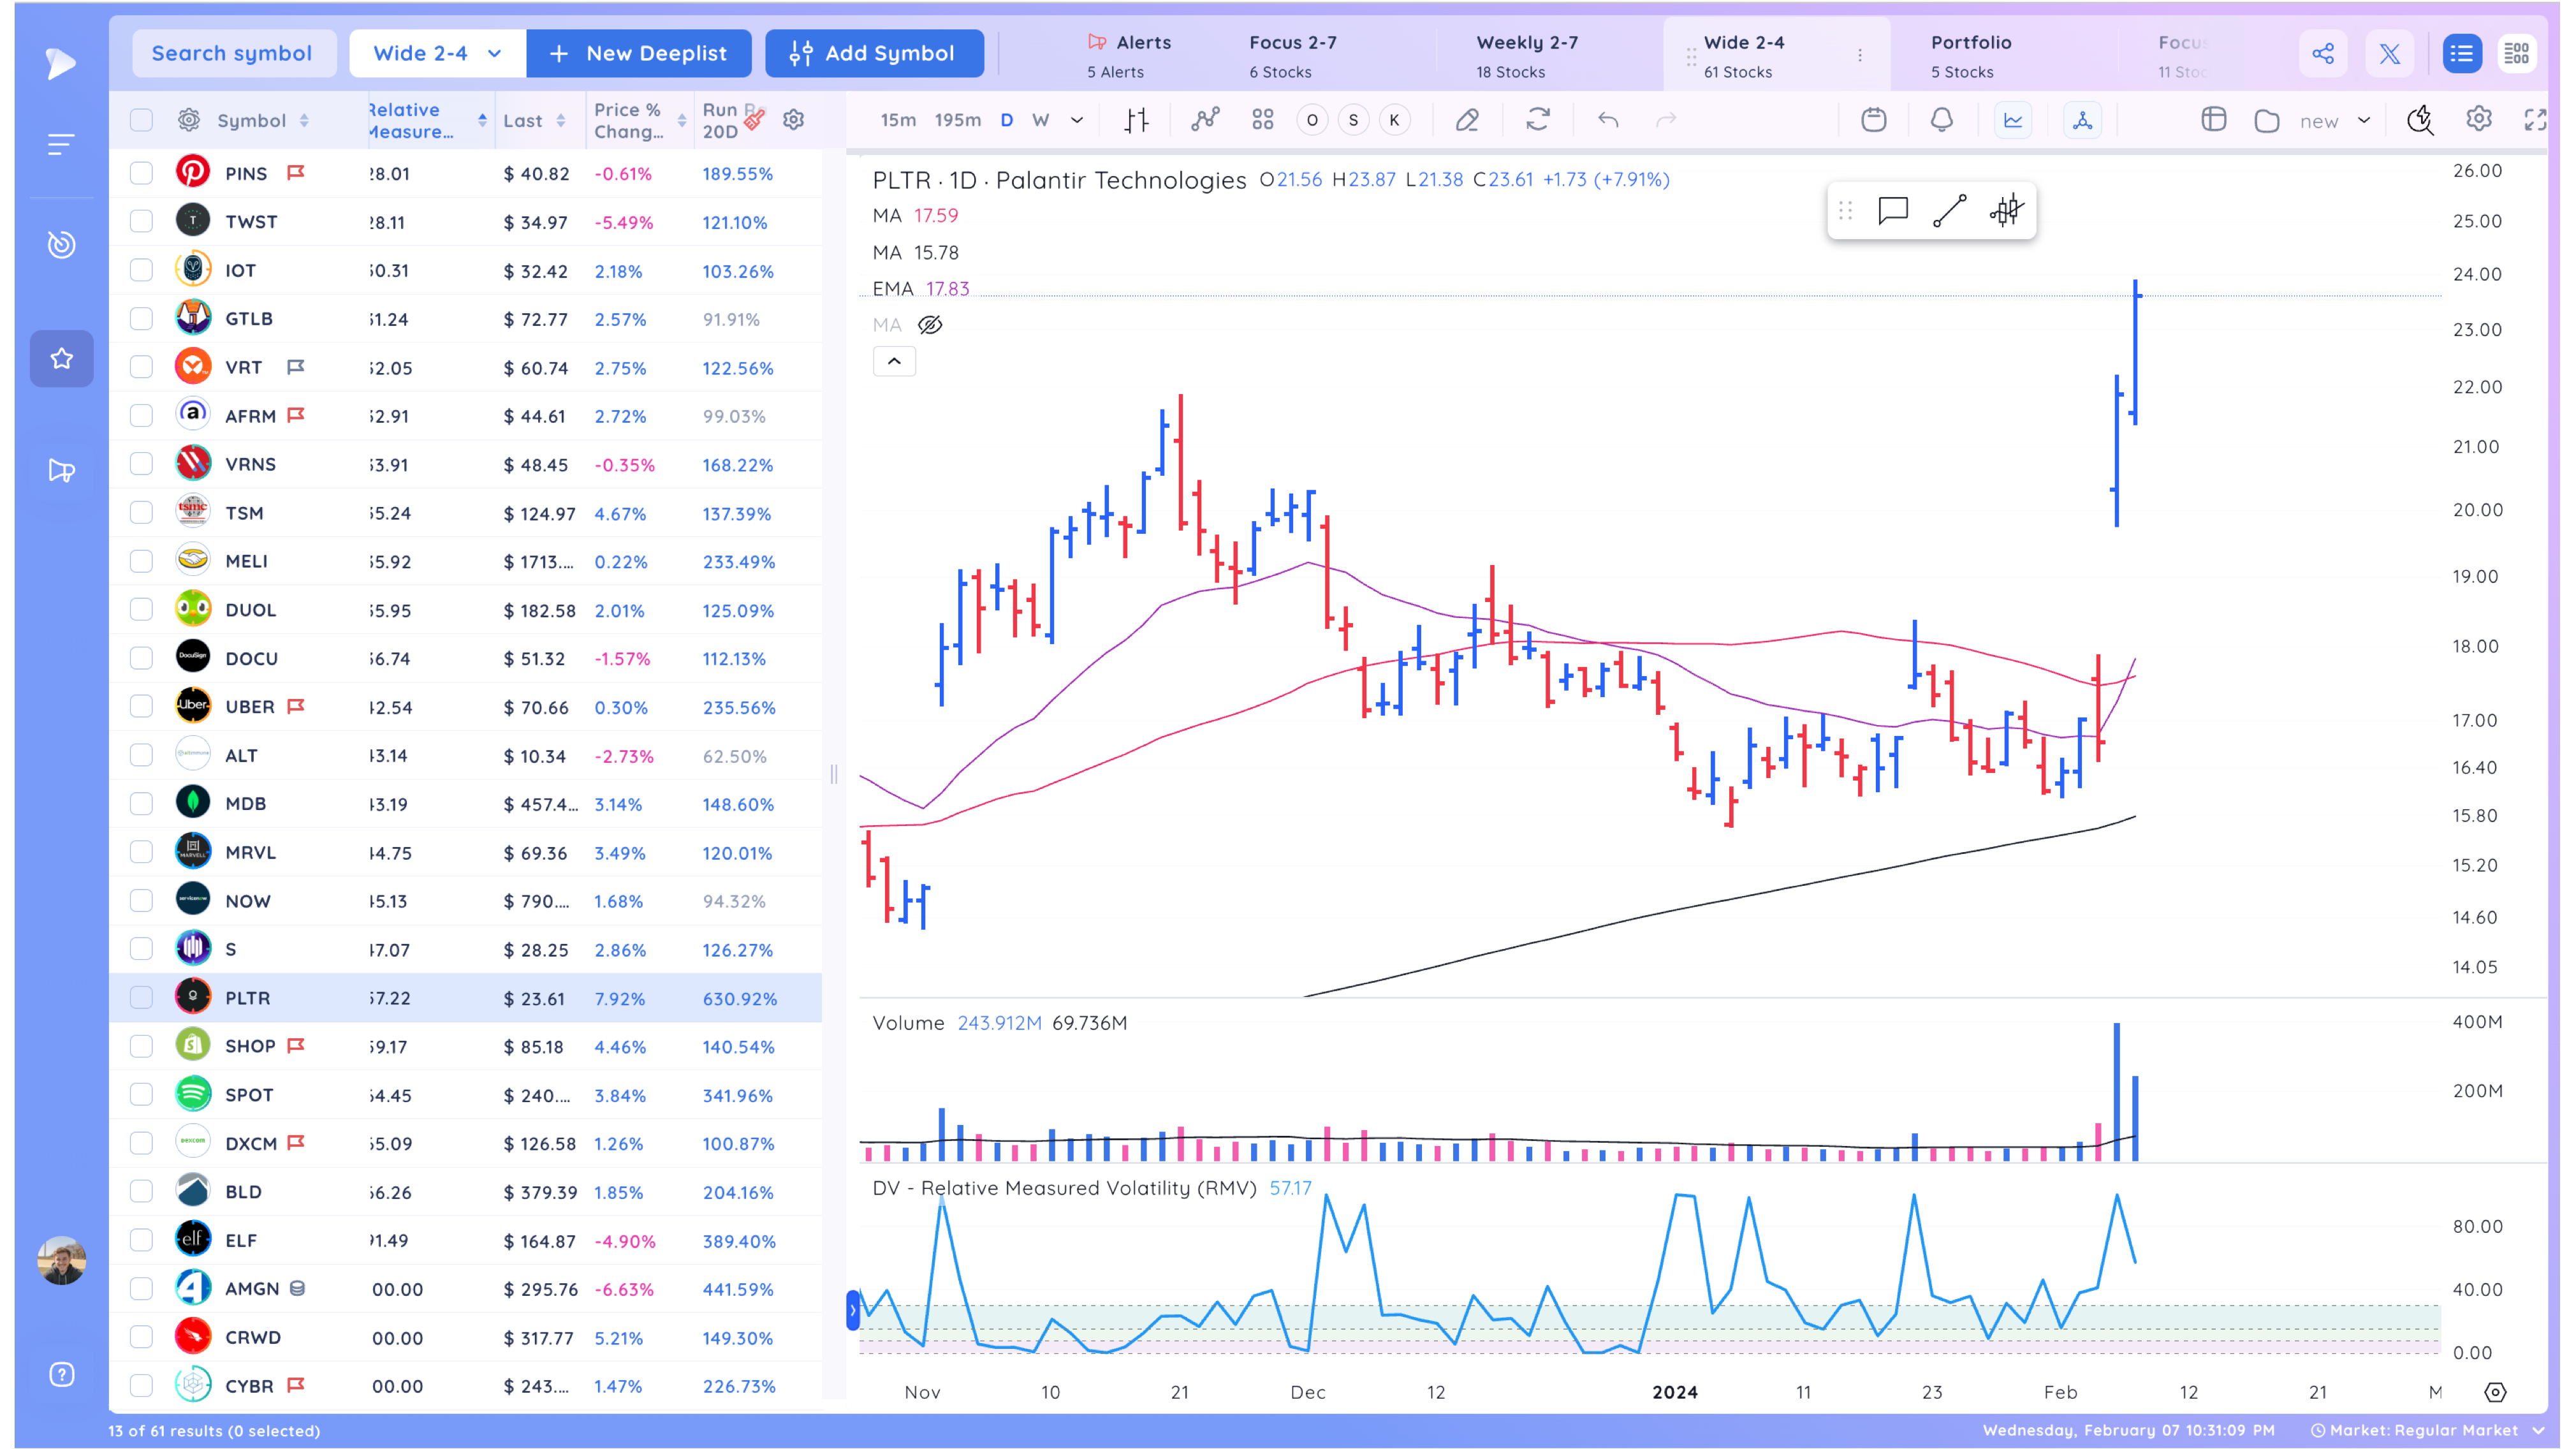Select the bar chart type icon
The width and height of the screenshot is (2576, 1449).
(x=1136, y=120)
